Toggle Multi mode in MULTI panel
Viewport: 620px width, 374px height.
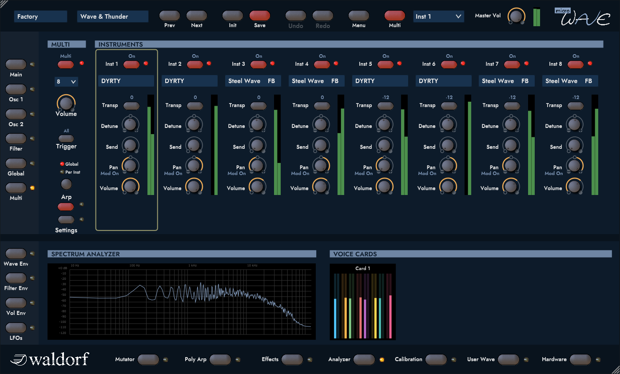click(x=66, y=64)
